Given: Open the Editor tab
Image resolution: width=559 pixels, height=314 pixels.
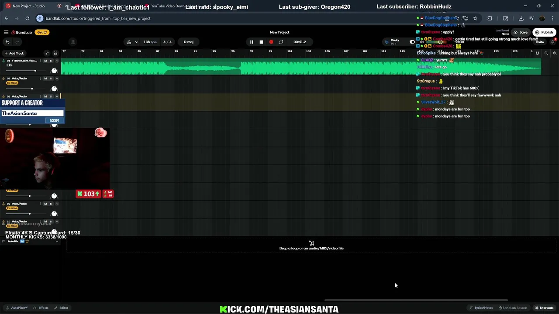Looking at the screenshot, I should coord(61,308).
